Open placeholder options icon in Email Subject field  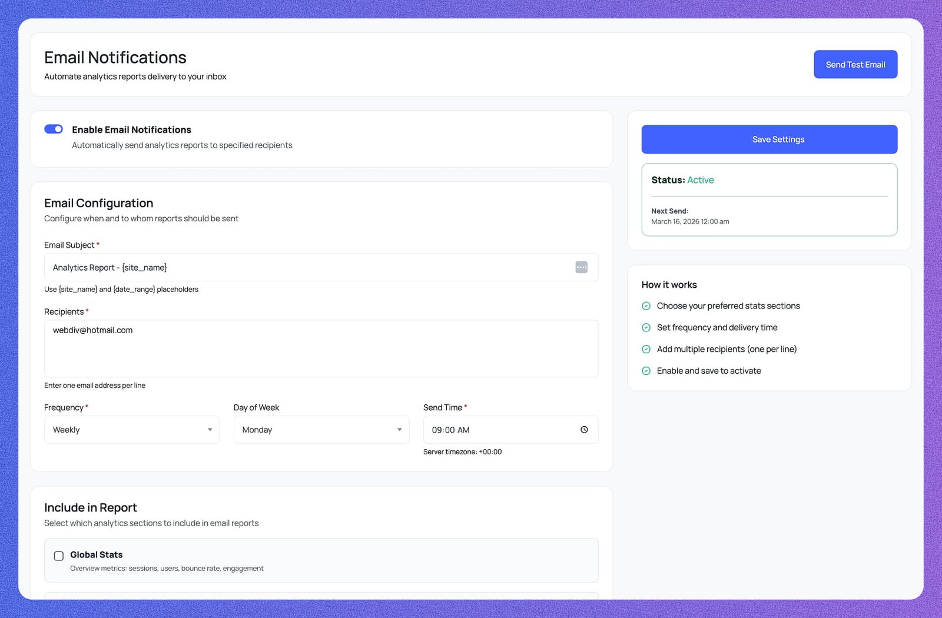(x=581, y=267)
